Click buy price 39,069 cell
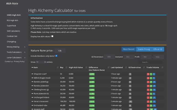Viewport: 177px width, 110px height. pyautogui.click(x=63, y=97)
